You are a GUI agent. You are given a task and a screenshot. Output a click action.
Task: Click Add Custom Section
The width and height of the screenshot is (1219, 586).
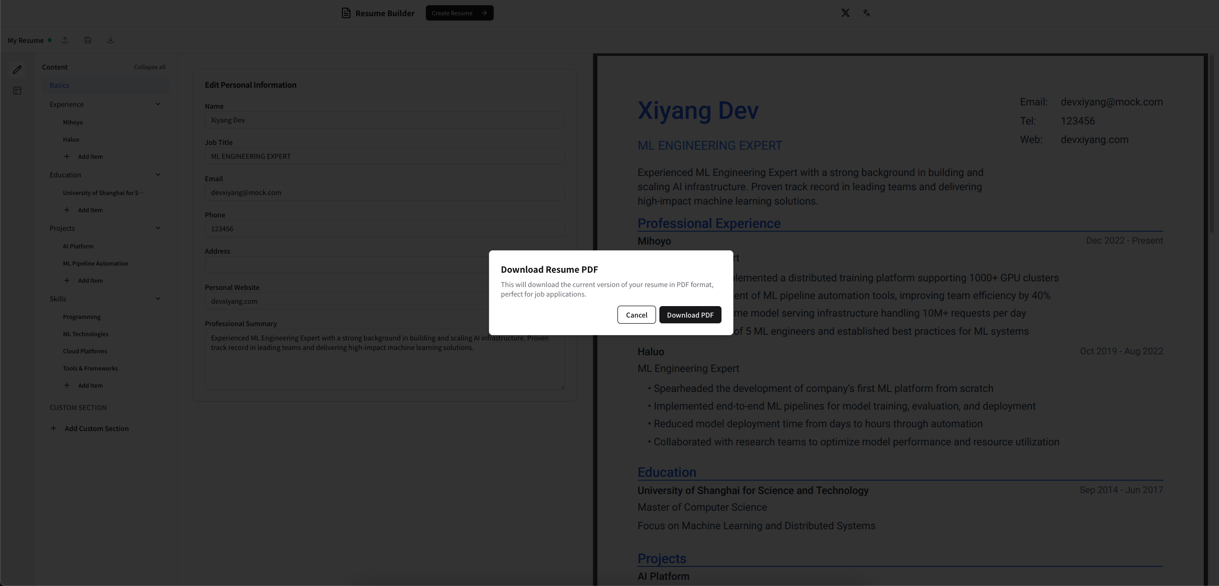point(96,428)
